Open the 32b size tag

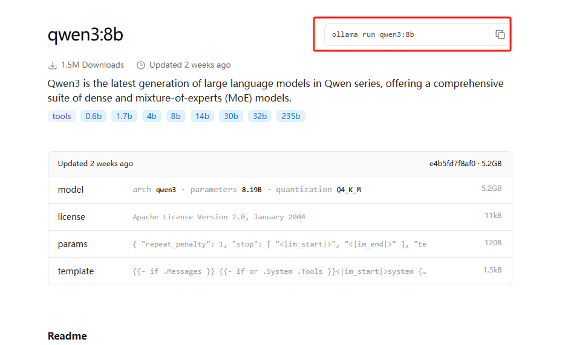(x=260, y=116)
